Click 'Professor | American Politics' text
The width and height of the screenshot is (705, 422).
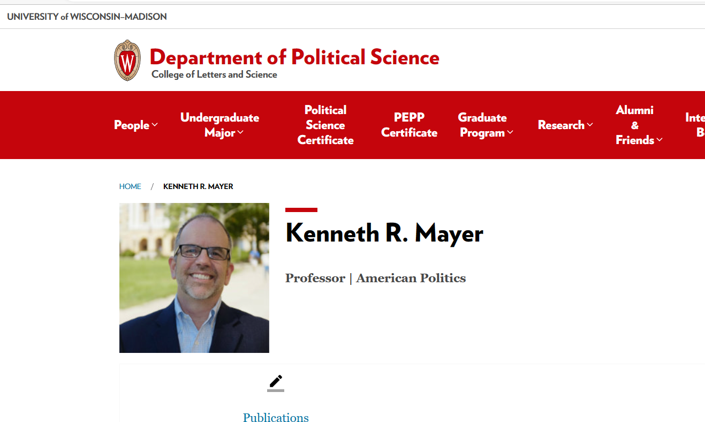click(376, 278)
